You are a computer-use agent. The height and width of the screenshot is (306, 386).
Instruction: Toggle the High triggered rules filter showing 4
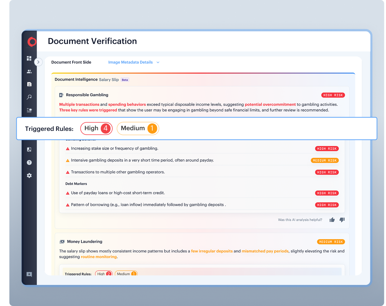click(96, 129)
